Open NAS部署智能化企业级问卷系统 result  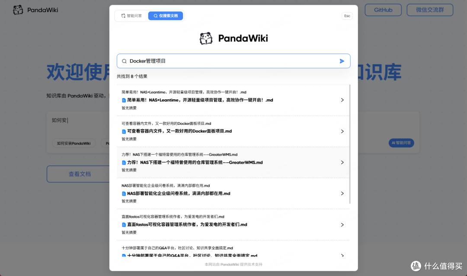coord(179,194)
